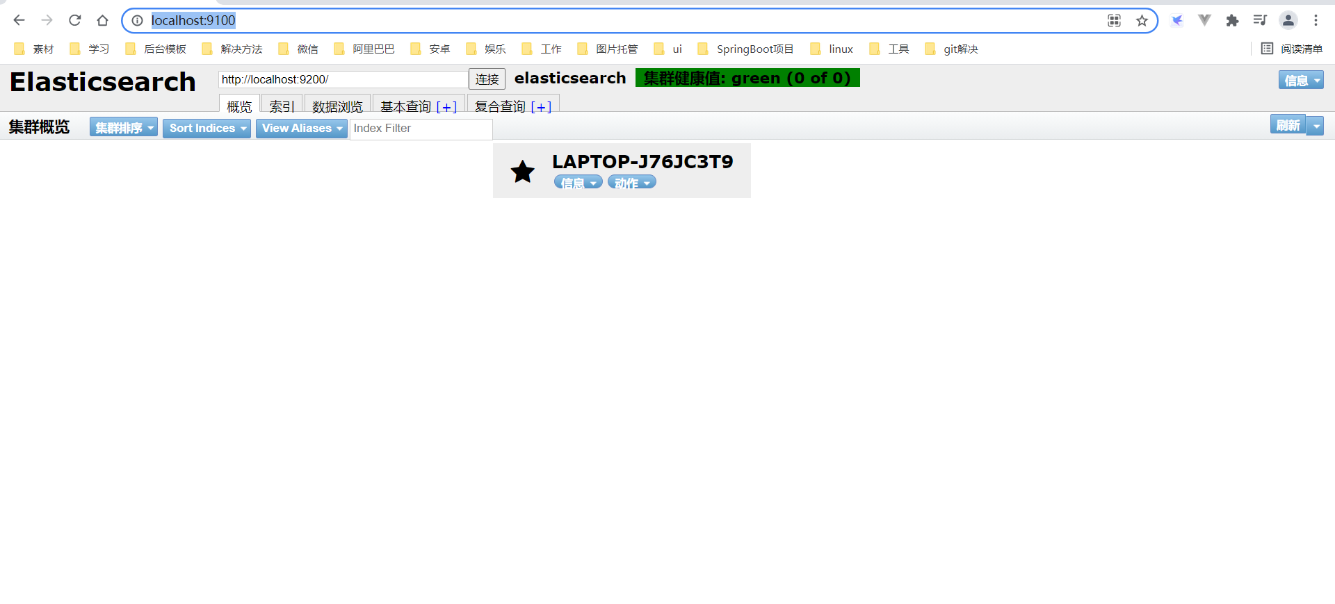The height and width of the screenshot is (604, 1335).
Task: Open the 阅读清单 reading list
Action: (x=1292, y=49)
